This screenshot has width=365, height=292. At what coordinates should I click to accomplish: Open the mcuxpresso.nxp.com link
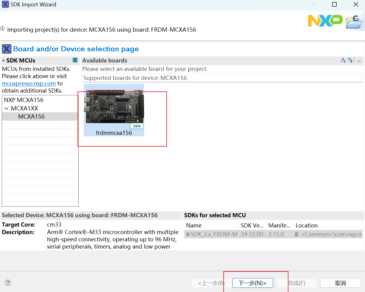pyautogui.click(x=29, y=84)
